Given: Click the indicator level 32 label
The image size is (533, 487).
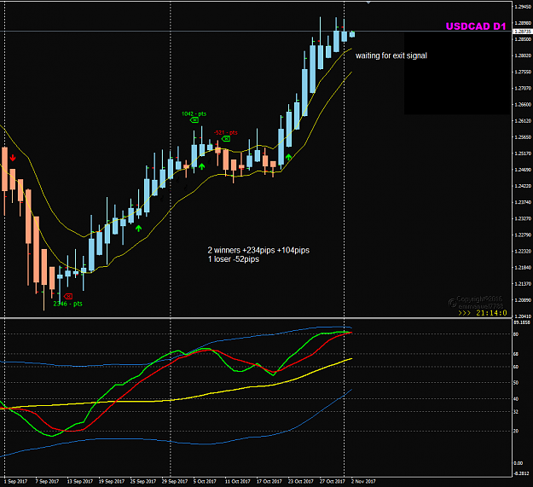Looking at the screenshot, I should pos(516,412).
